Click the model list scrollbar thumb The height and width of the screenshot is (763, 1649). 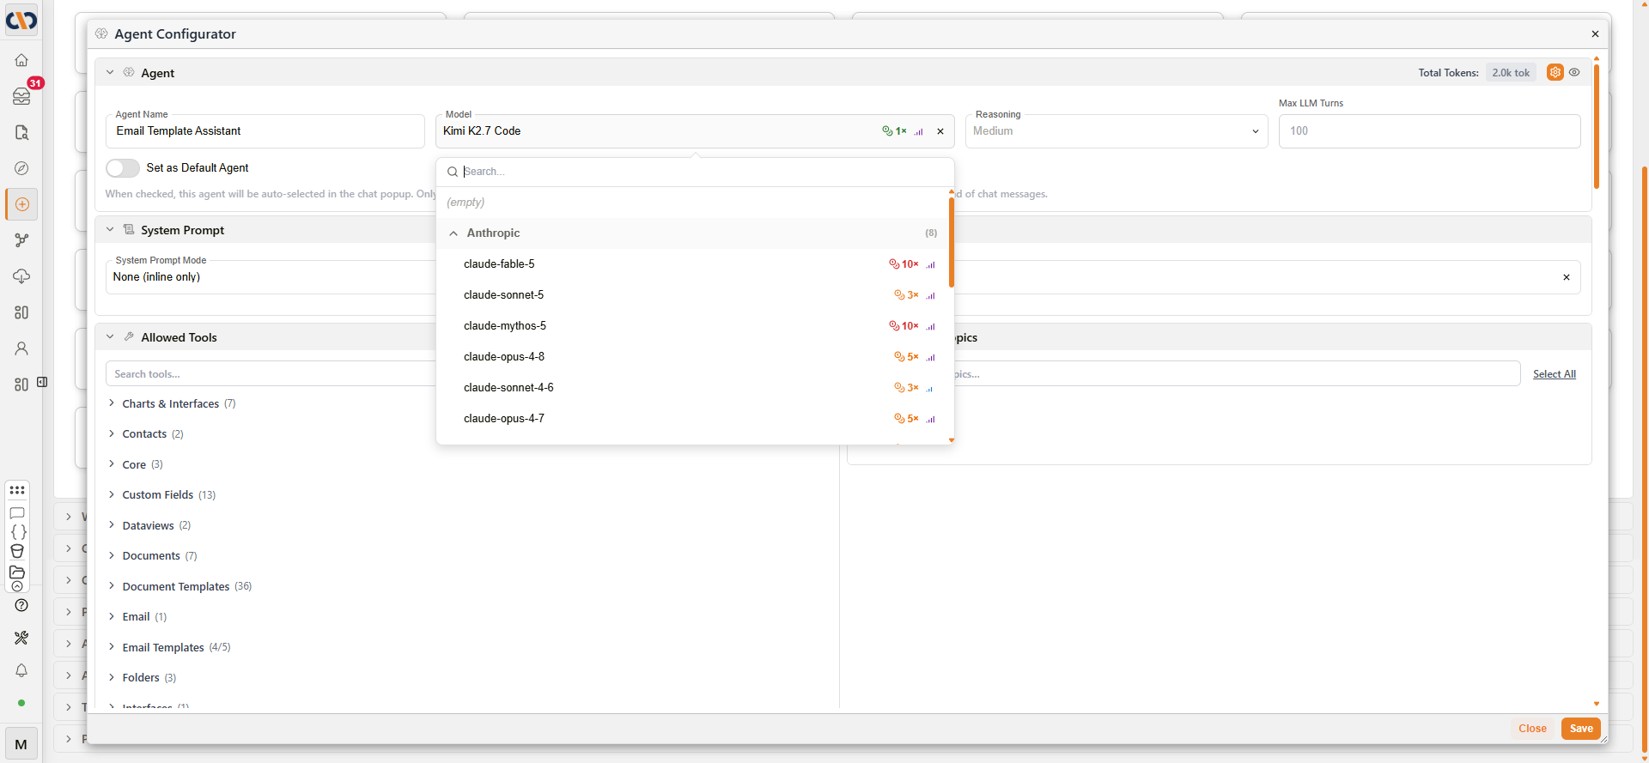point(952,242)
